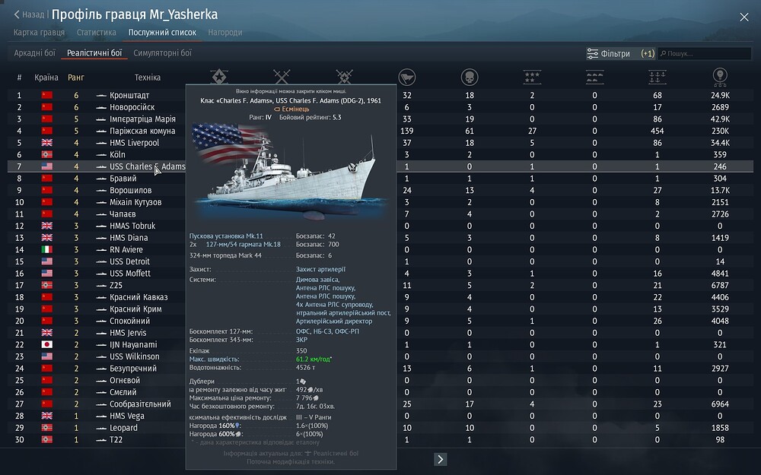This screenshot has width=761, height=475.
Task: Open the Фільтри filter options
Action: [621, 53]
